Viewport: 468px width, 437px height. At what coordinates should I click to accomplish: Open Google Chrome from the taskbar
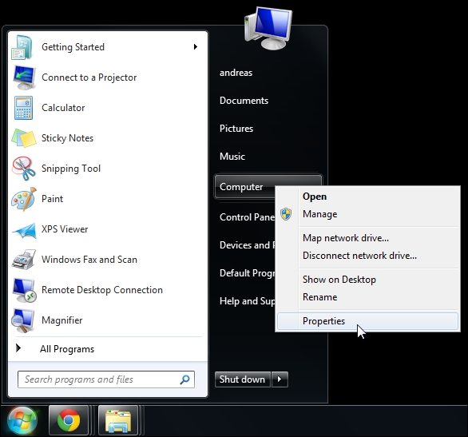[x=69, y=420]
